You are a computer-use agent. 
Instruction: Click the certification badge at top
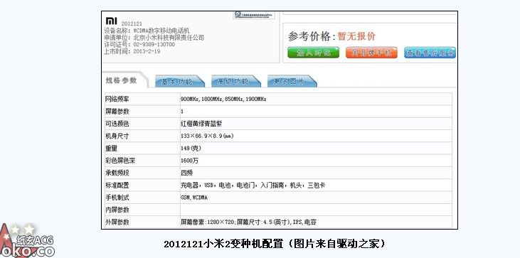pos(255,15)
